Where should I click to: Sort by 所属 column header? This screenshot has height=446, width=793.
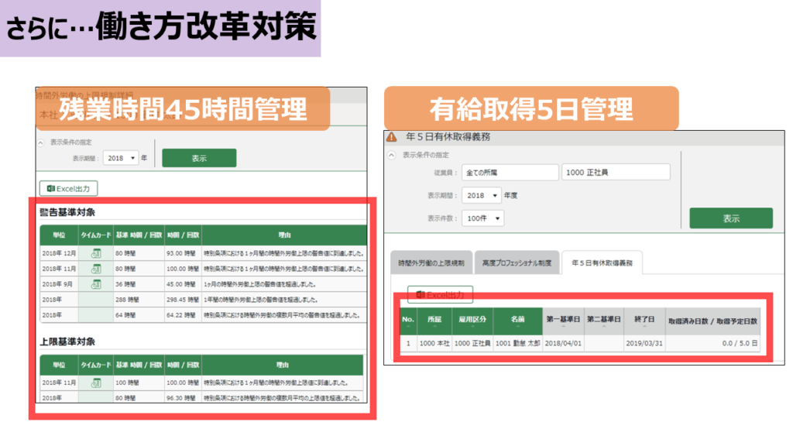[434, 321]
